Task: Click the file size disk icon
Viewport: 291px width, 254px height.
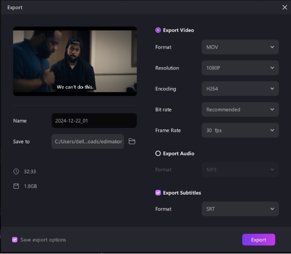Action: click(16, 186)
